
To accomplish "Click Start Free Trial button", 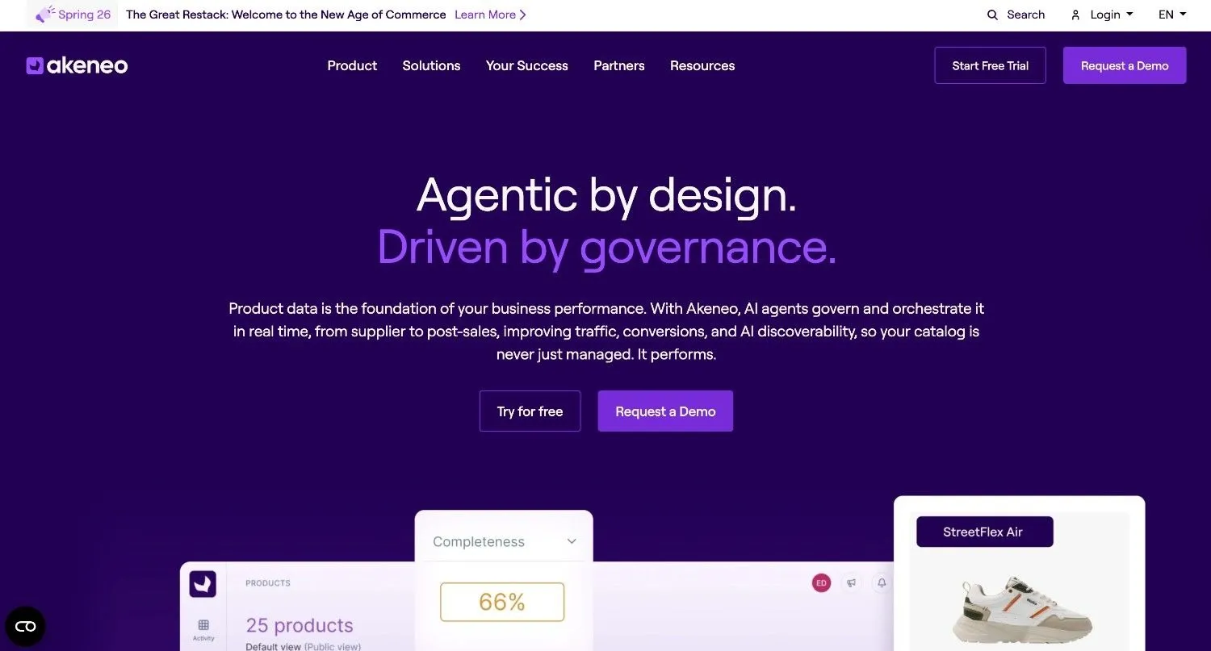I will click(x=990, y=65).
